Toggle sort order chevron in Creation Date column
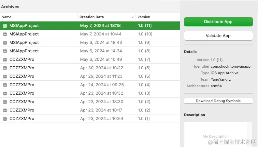The image size is (258, 147). click(133, 17)
